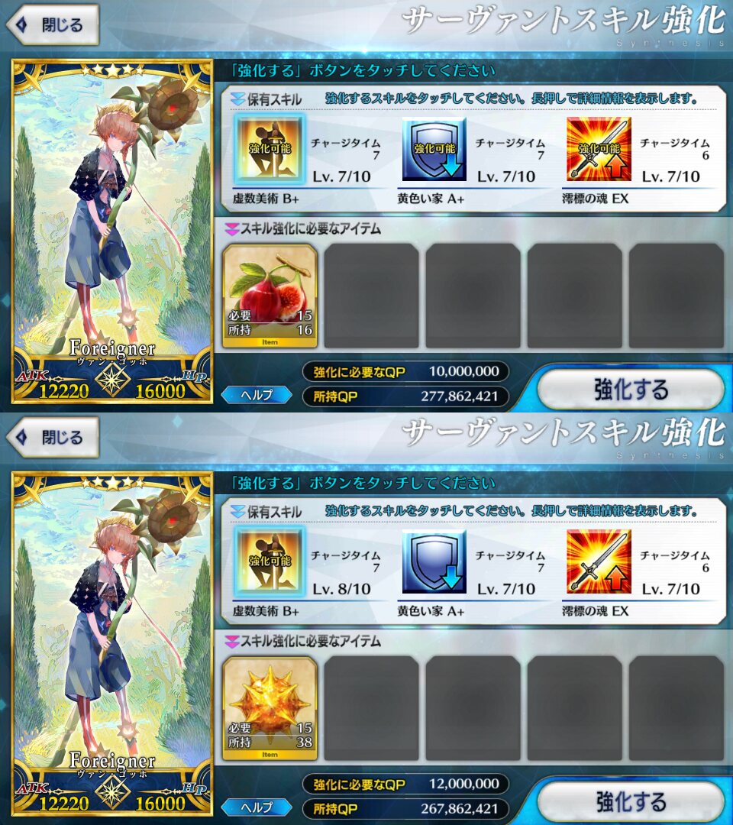The image size is (733, 825).
Task: Click 強化する button with 10,000,000 QP cost
Action: [631, 390]
